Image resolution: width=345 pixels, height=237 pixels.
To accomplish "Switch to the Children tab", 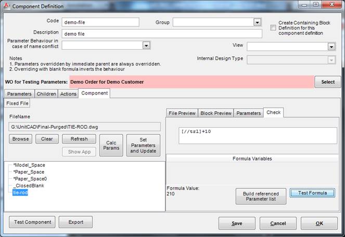I will tap(46, 94).
